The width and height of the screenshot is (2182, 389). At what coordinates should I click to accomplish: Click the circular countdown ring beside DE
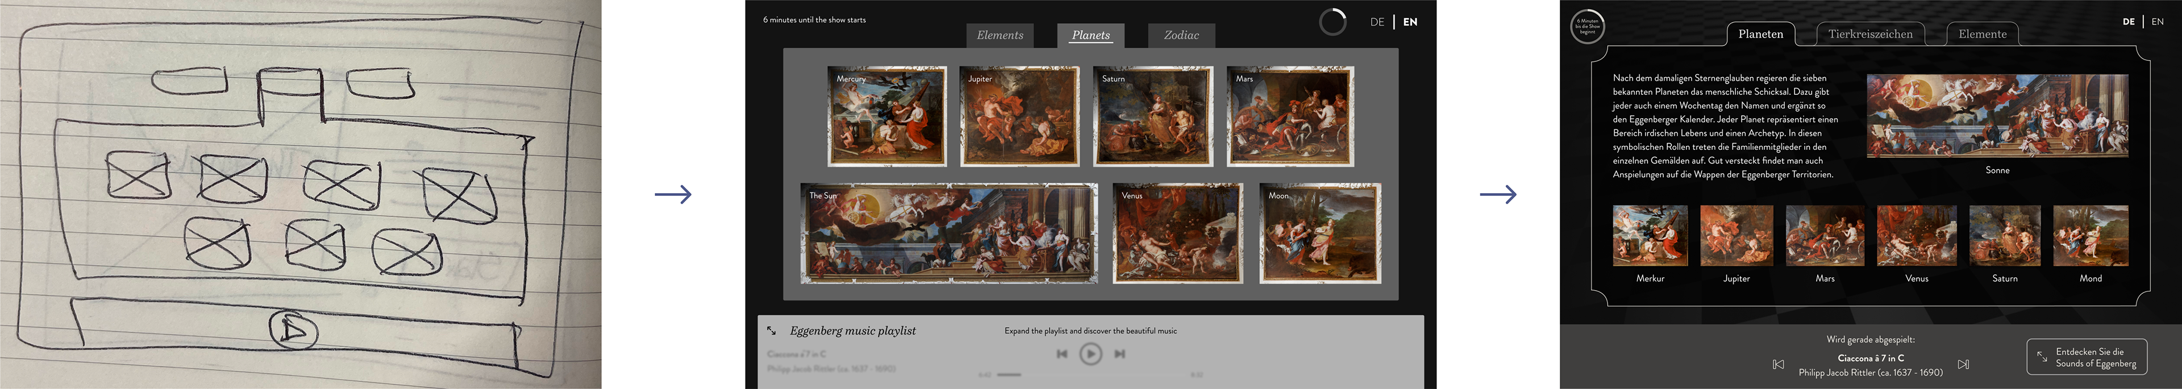pyautogui.click(x=1332, y=22)
